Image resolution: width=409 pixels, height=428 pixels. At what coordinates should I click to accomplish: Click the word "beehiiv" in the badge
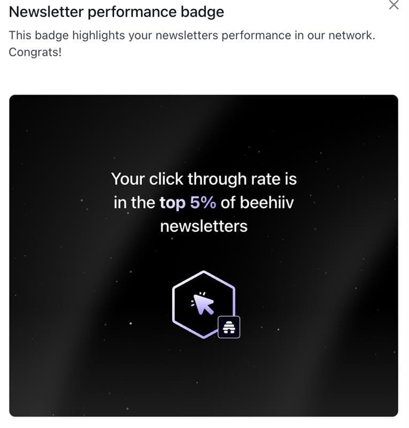pyautogui.click(x=267, y=203)
